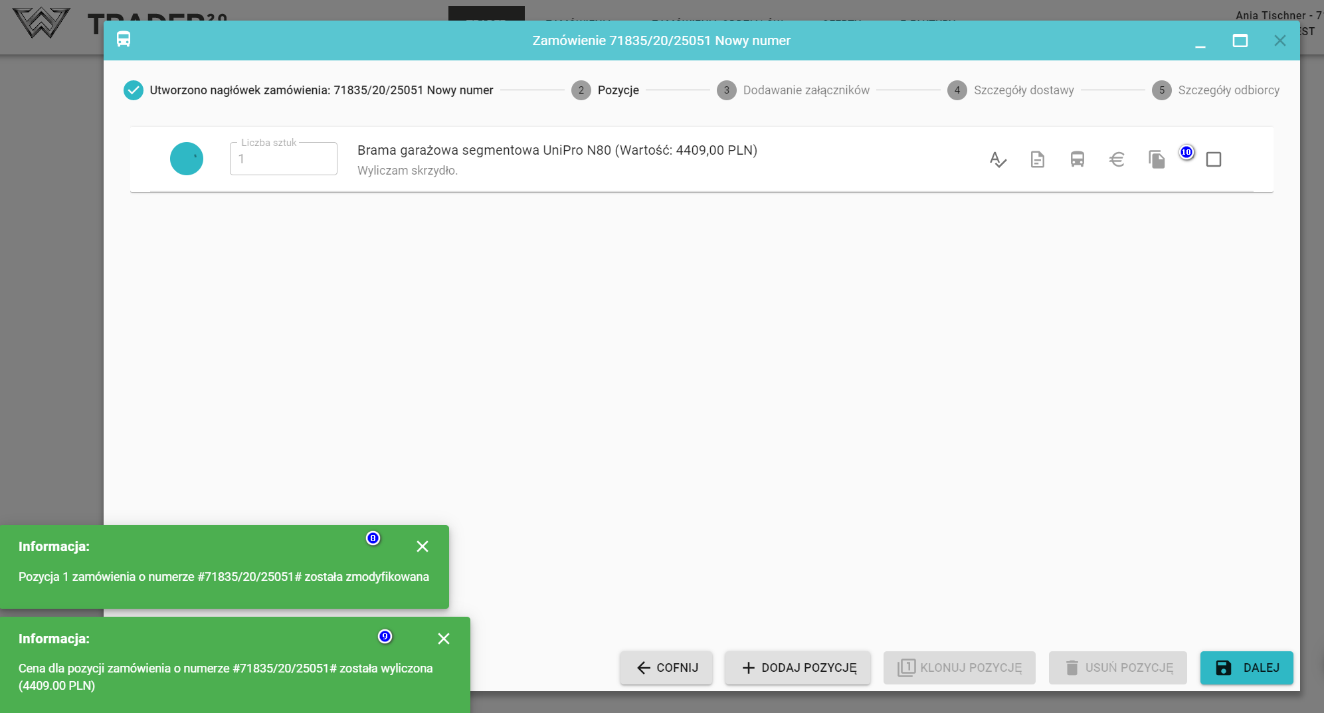Click the DALEJ save button
1324x713 pixels.
pyautogui.click(x=1246, y=668)
